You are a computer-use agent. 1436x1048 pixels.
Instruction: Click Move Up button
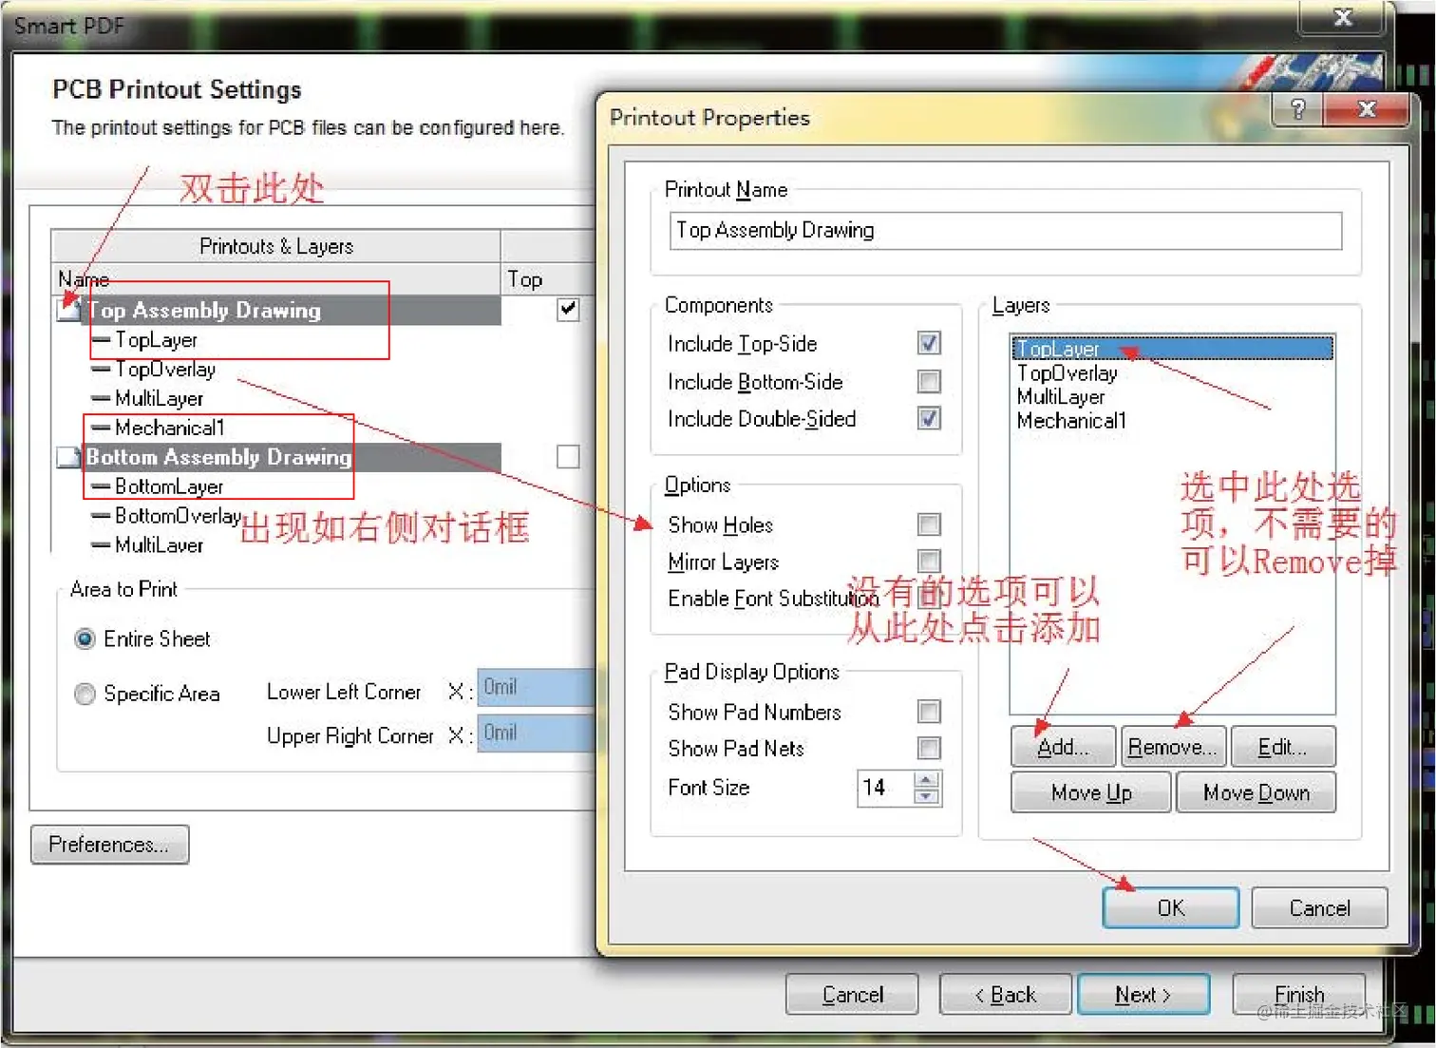[x=1091, y=792]
